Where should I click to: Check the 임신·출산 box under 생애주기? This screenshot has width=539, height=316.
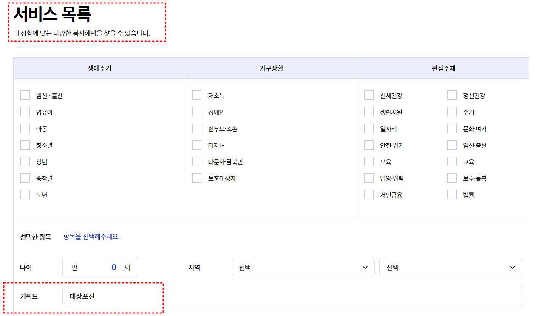click(25, 95)
